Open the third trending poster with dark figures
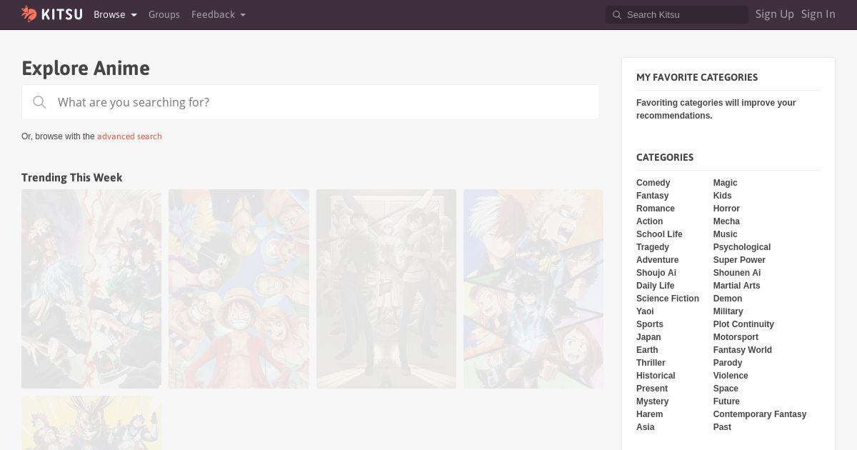 386,289
